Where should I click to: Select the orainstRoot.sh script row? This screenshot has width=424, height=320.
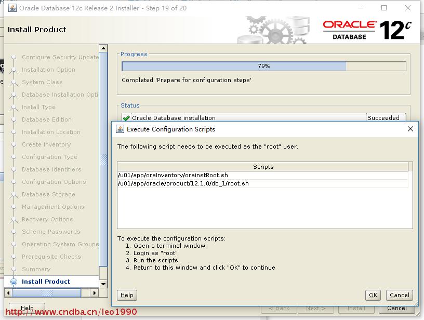(262, 175)
